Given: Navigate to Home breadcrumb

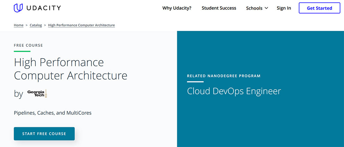Looking at the screenshot, I should click(19, 25).
